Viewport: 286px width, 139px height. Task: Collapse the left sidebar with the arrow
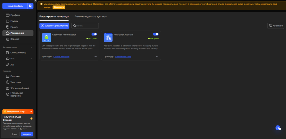coord(36,1)
